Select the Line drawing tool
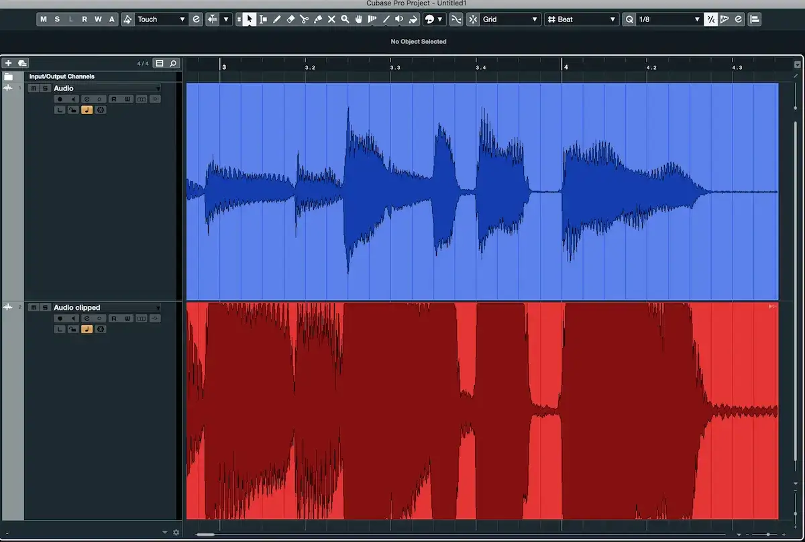 [386, 19]
